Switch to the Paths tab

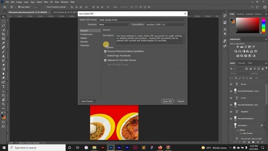(x=250, y=63)
